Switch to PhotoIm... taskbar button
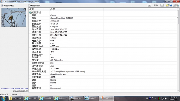This screenshot has width=180, height=101. 76,98
